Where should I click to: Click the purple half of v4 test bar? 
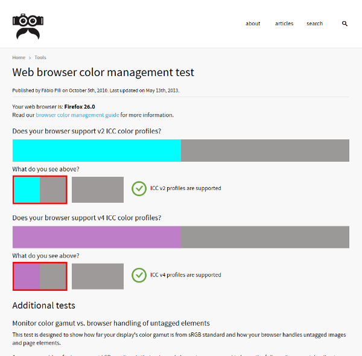(x=97, y=237)
